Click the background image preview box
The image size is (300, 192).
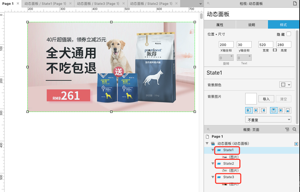click(x=251, y=99)
